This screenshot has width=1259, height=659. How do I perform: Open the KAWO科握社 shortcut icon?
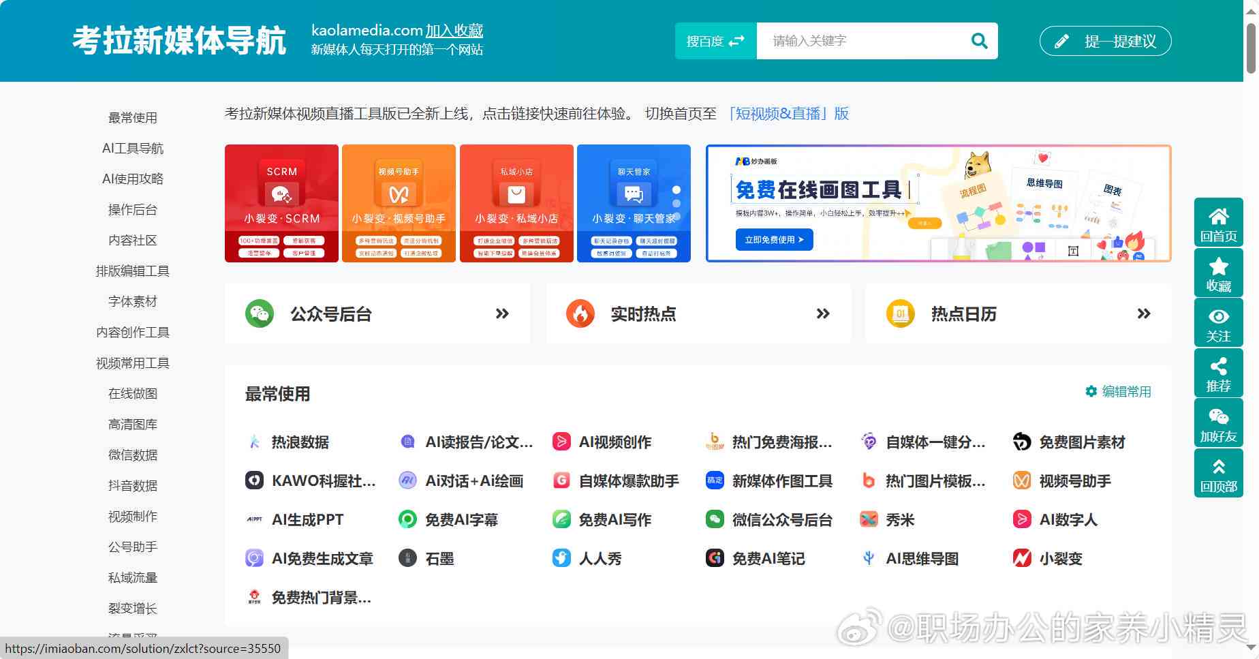(254, 480)
